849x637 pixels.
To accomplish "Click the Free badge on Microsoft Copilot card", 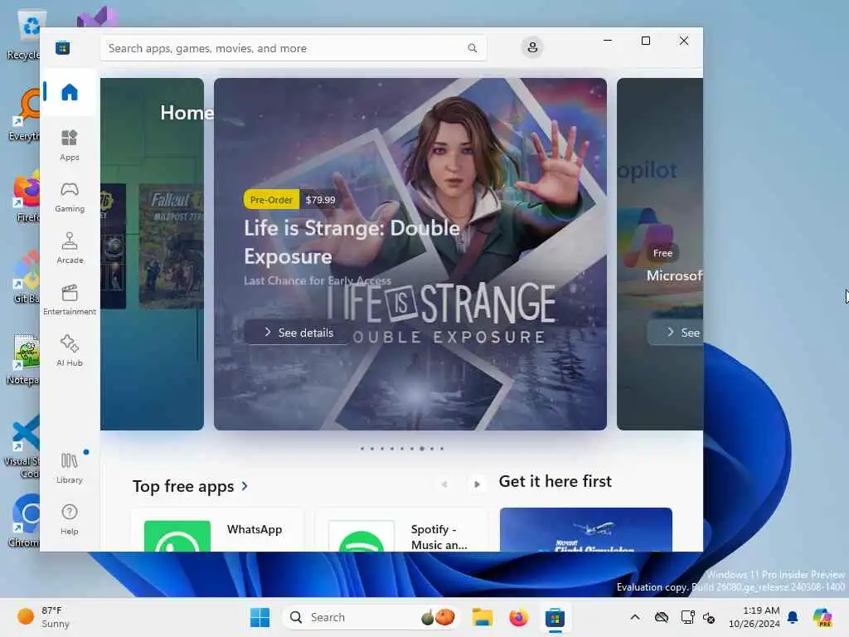I will pyautogui.click(x=662, y=253).
